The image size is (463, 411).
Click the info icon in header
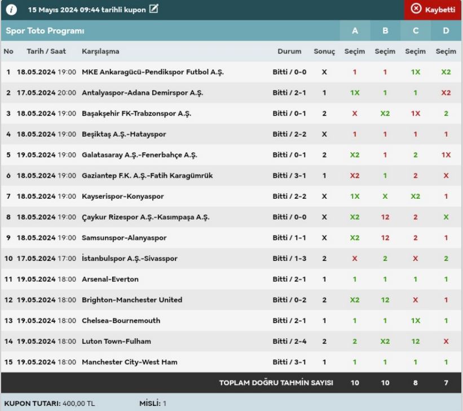pos(12,10)
